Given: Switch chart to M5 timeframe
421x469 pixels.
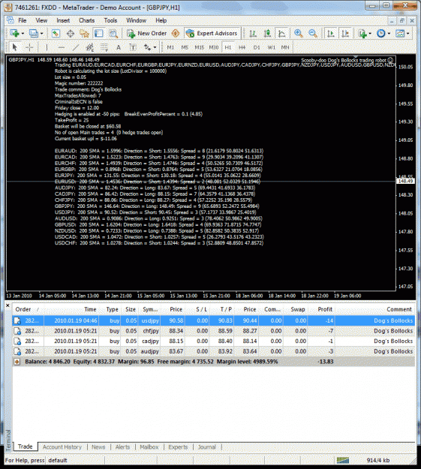Looking at the screenshot, I should 185,47.
